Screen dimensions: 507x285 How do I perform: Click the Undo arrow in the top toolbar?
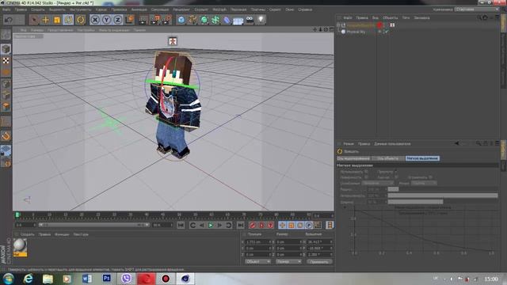pyautogui.click(x=9, y=20)
